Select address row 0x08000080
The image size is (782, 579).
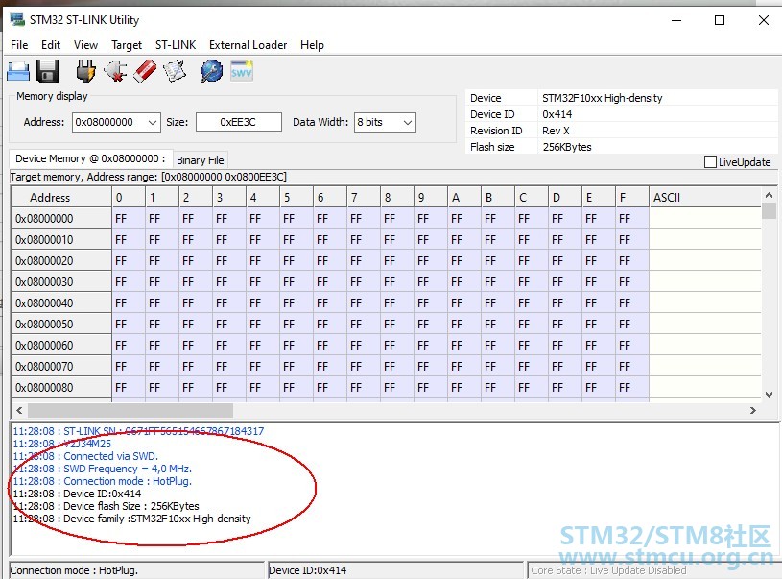[61, 387]
